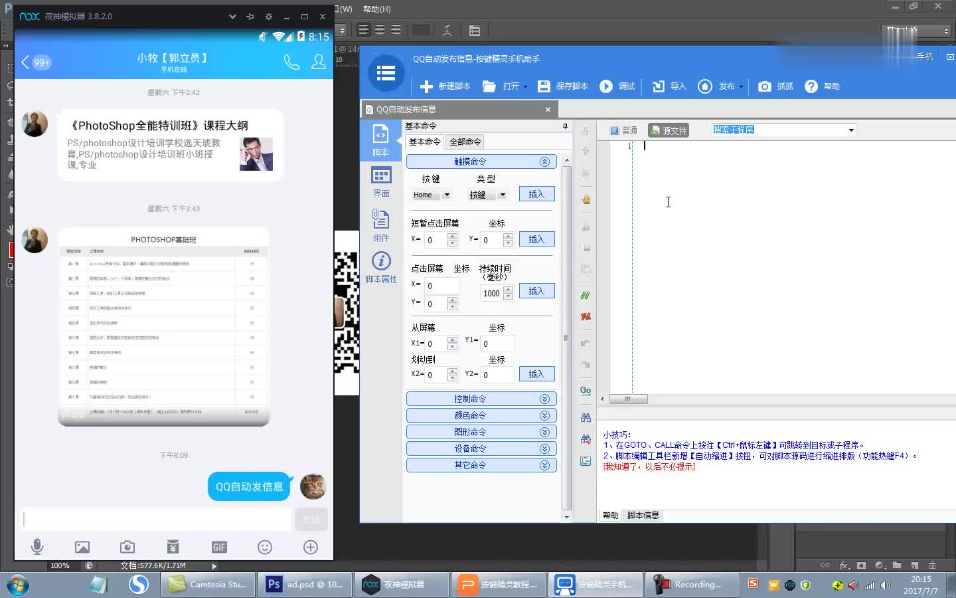The height and width of the screenshot is (598, 956).
Task: Click the list icon at editor toolbar bottom
Action: point(586,460)
